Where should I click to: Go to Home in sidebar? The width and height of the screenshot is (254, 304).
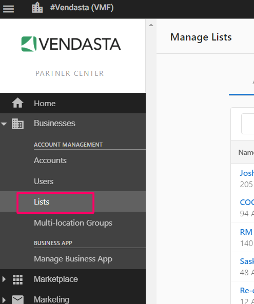[45, 104]
